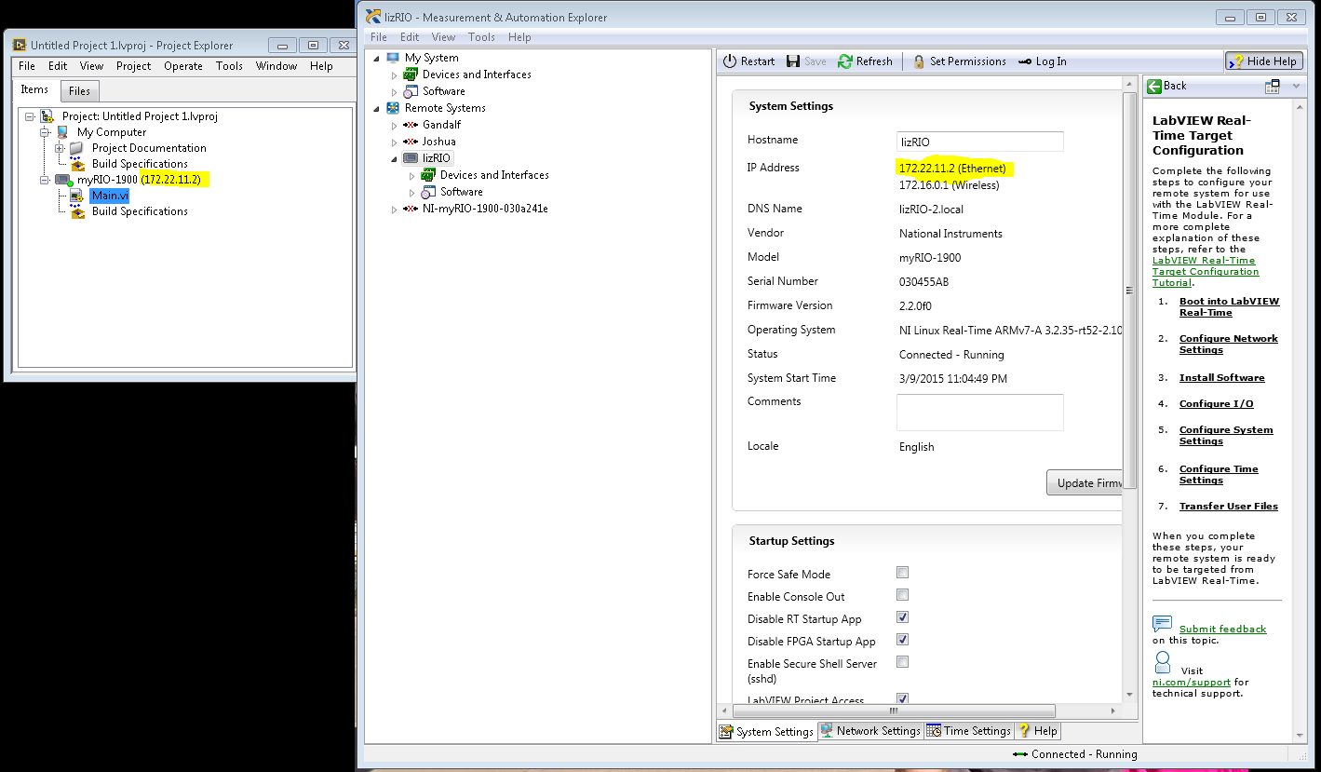Select the Gandalf disconnected device icon
The image size is (1321, 772).
tap(411, 125)
